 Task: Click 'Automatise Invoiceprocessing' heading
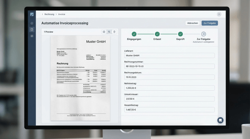point(65,23)
